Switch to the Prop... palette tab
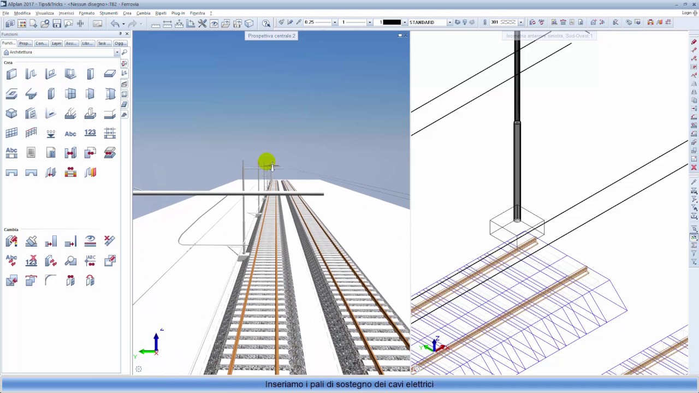Viewport: 699px width, 393px height. (x=25, y=43)
